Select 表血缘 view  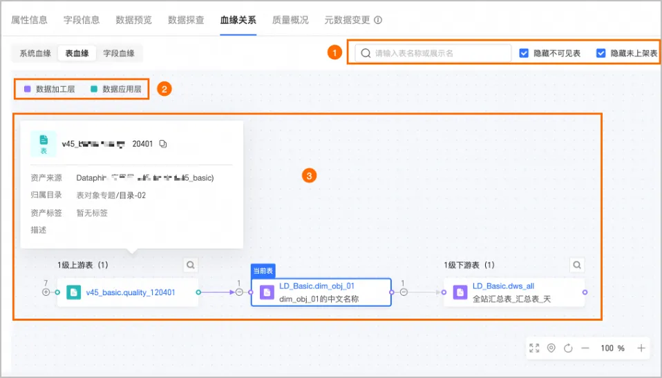pos(77,53)
